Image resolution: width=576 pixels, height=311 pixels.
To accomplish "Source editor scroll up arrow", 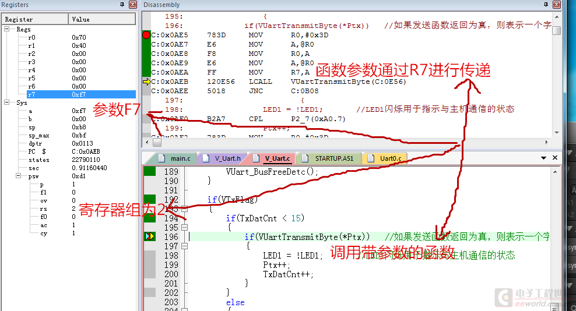I will (x=555, y=172).
